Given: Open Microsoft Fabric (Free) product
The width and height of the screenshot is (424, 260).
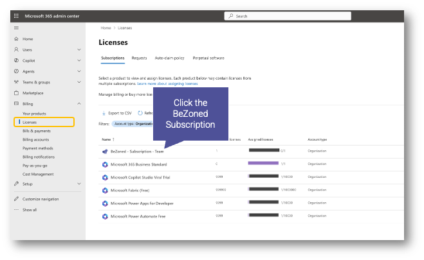Looking at the screenshot, I should pyautogui.click(x=130, y=190).
